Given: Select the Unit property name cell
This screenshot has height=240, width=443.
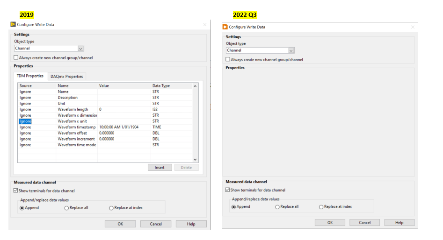Looking at the screenshot, I should tap(77, 104).
